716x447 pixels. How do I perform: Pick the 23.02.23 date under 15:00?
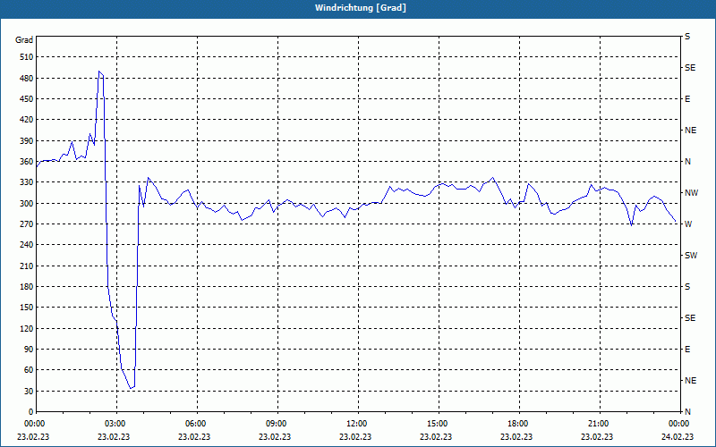pyautogui.click(x=436, y=437)
